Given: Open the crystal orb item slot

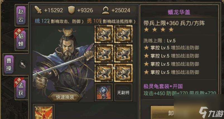Looking at the screenshot, I should click(104, 92).
